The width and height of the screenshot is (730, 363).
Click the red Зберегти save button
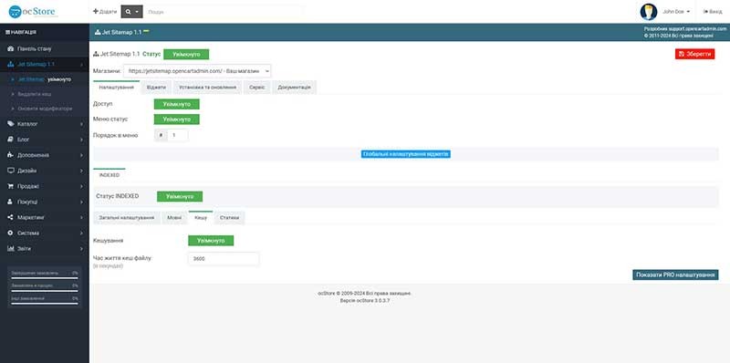coord(694,54)
